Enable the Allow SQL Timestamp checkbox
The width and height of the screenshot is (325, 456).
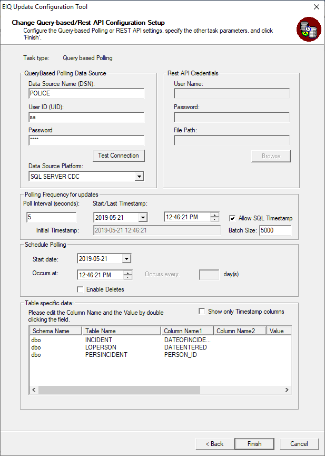click(232, 218)
